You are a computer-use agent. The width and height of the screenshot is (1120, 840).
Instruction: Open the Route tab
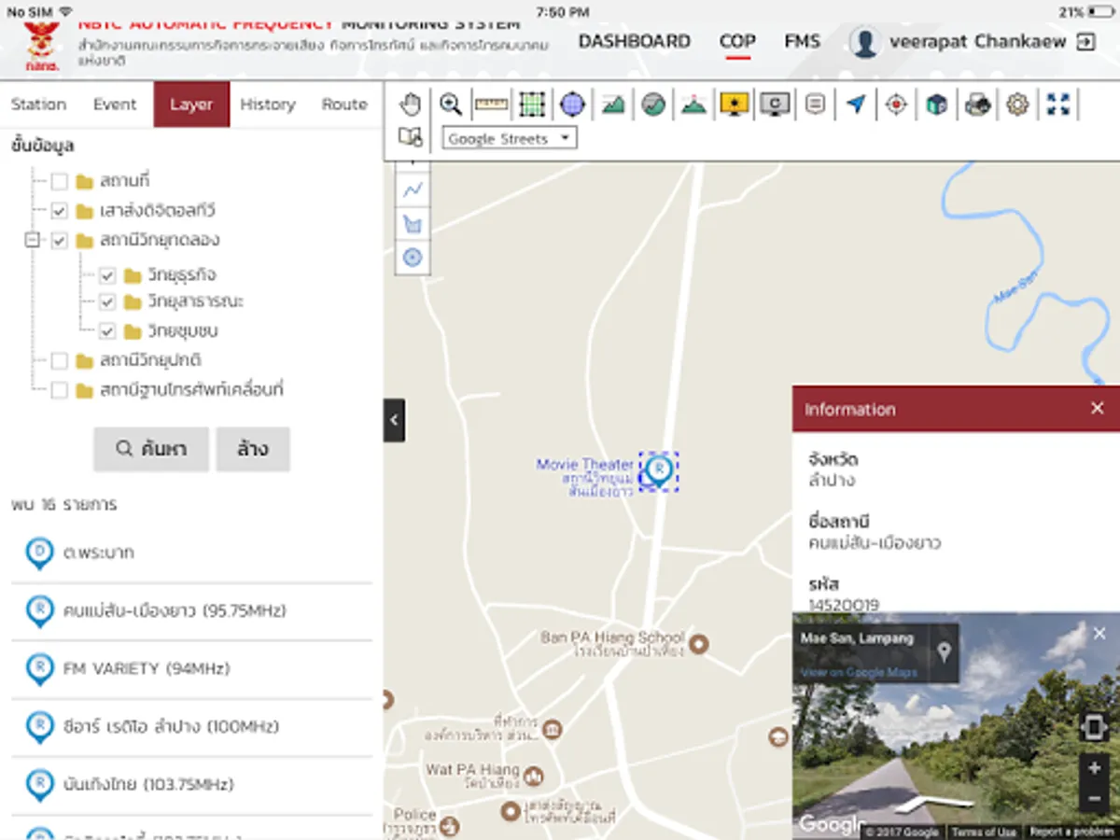click(344, 105)
